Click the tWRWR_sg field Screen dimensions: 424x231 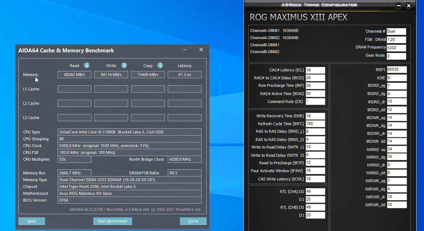(397, 181)
